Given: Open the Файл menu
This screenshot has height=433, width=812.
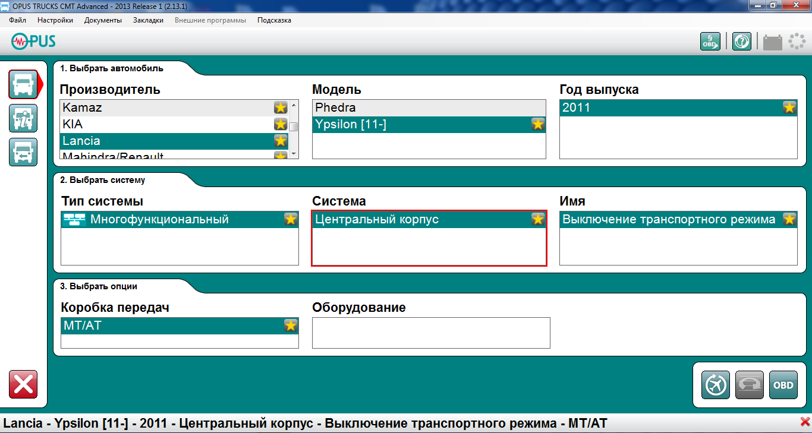Looking at the screenshot, I should tap(18, 20).
